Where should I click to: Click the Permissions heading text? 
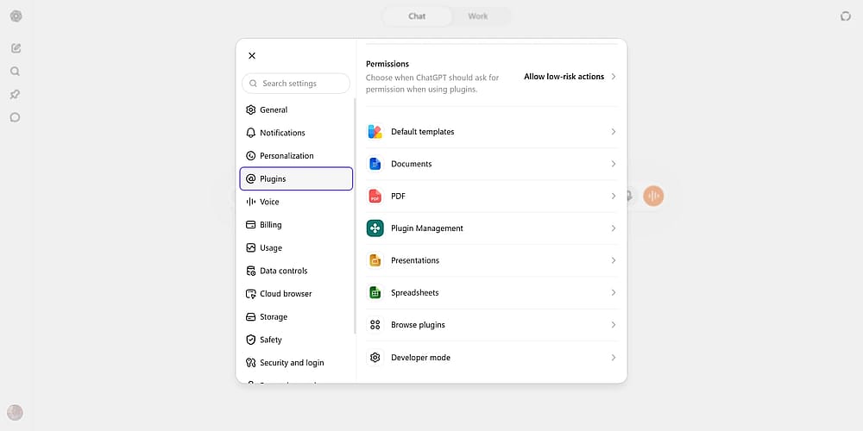tap(387, 64)
